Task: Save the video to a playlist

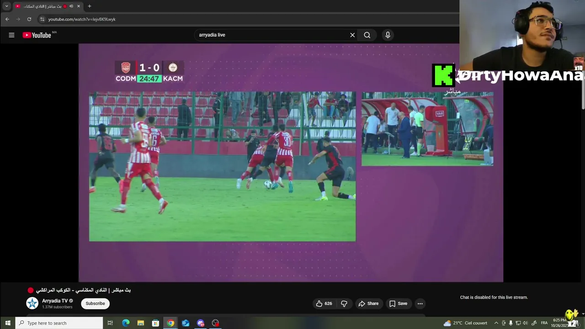Action: (x=398, y=303)
